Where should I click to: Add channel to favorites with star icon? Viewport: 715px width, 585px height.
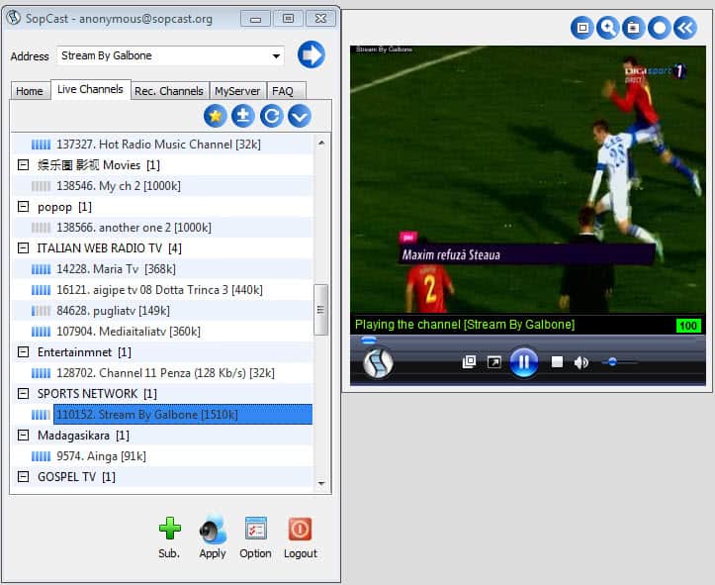215,117
